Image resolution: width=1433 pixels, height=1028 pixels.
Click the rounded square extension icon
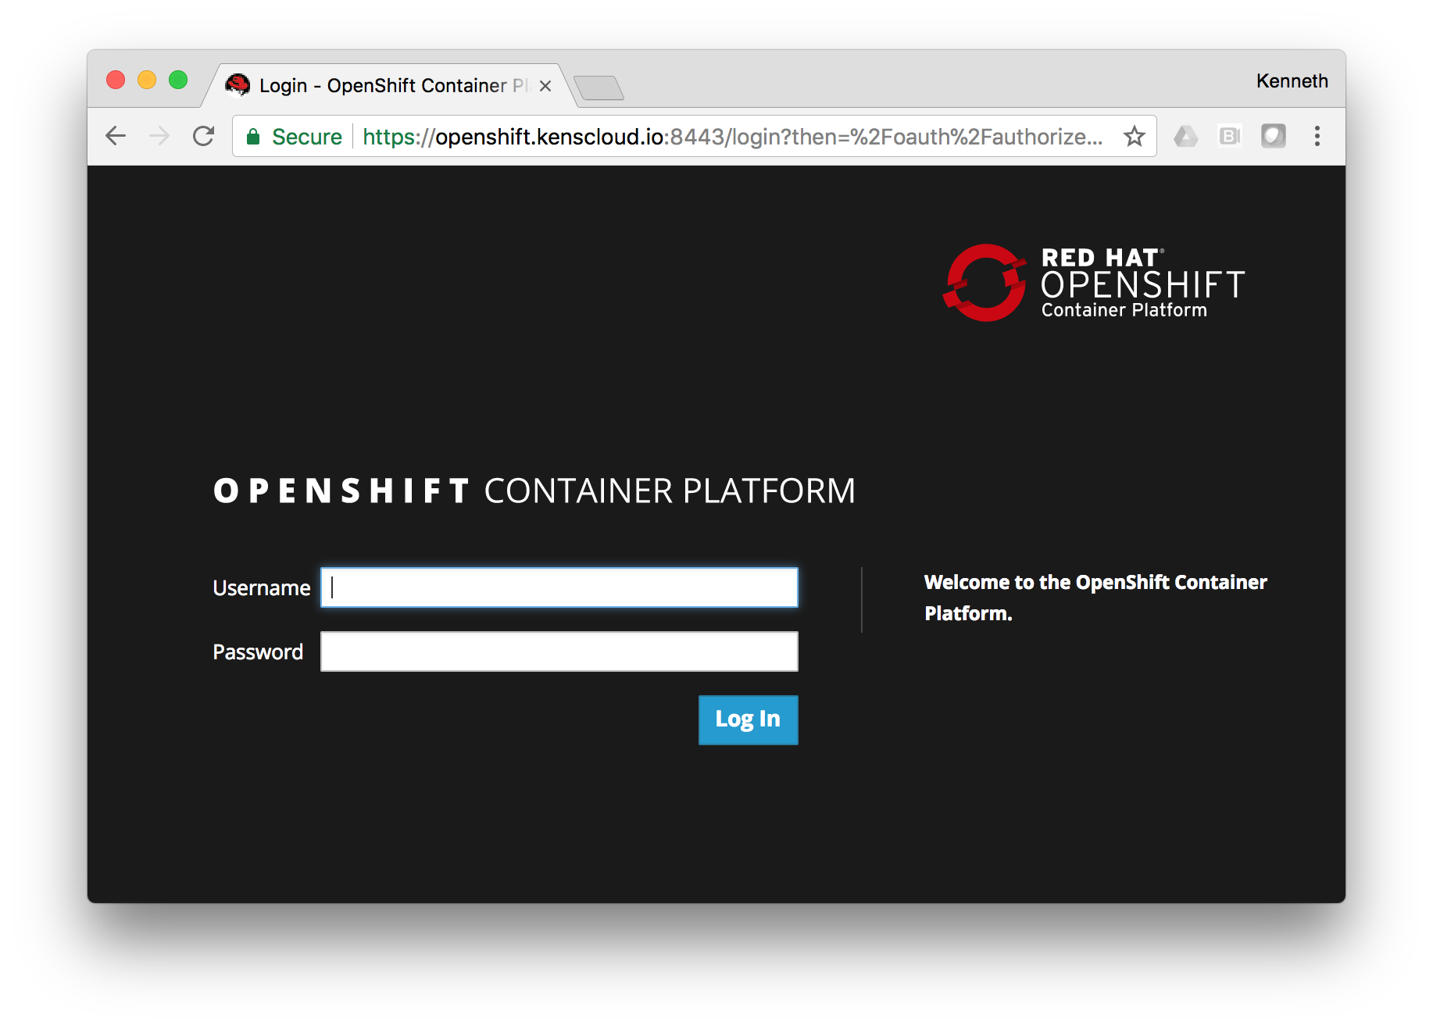(x=1274, y=137)
